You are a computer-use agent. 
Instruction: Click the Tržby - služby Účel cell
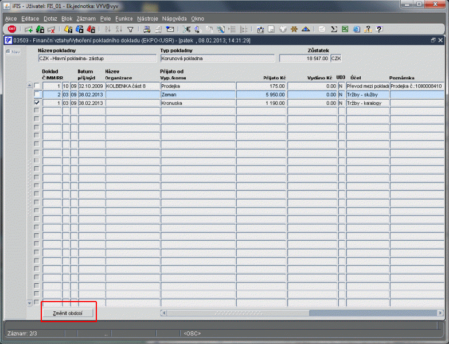coord(368,95)
